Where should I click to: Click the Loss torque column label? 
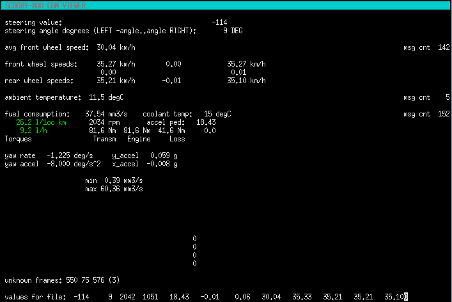tap(177, 139)
